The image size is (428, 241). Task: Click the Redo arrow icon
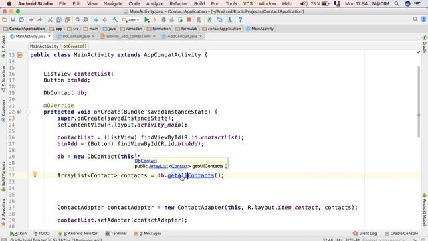(x=40, y=19)
